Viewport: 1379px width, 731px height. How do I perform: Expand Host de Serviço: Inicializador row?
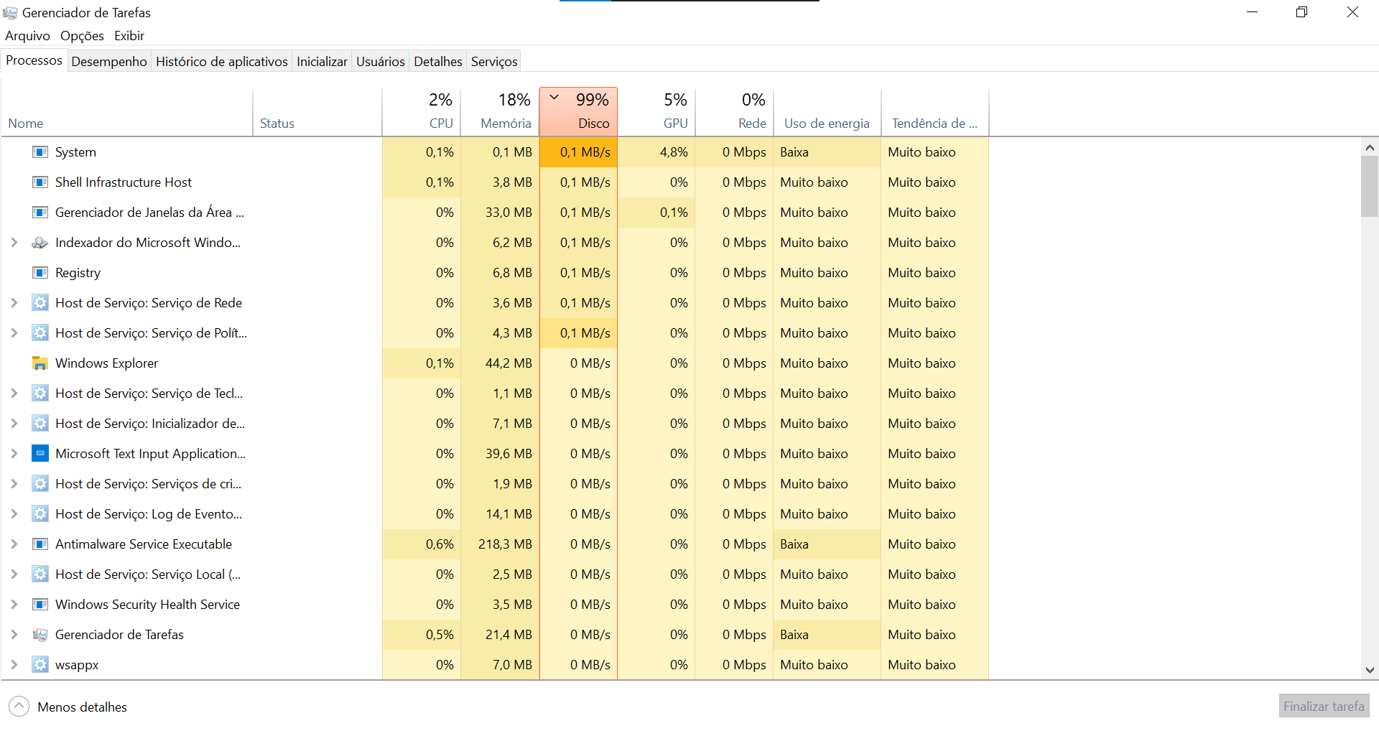[14, 424]
